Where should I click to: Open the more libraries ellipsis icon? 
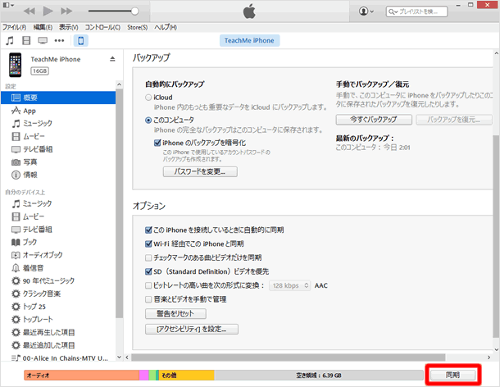[x=59, y=40]
